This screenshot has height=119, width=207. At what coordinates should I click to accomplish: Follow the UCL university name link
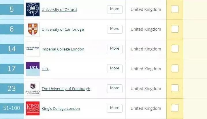[45, 69]
